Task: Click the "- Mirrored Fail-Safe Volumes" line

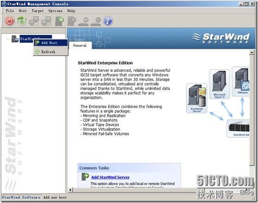Action: click(104, 134)
